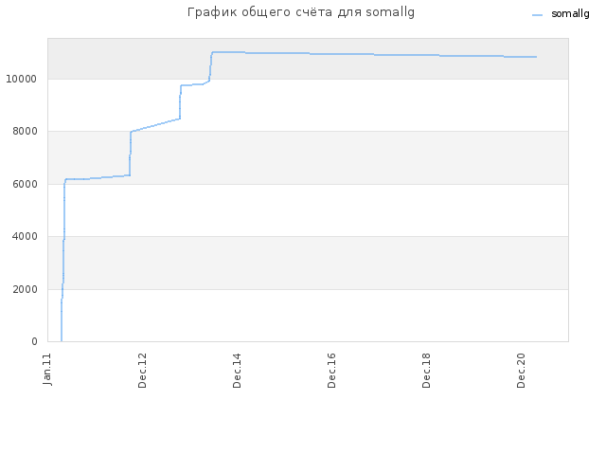Click the chart title text
The image size is (606, 455).
click(301, 12)
